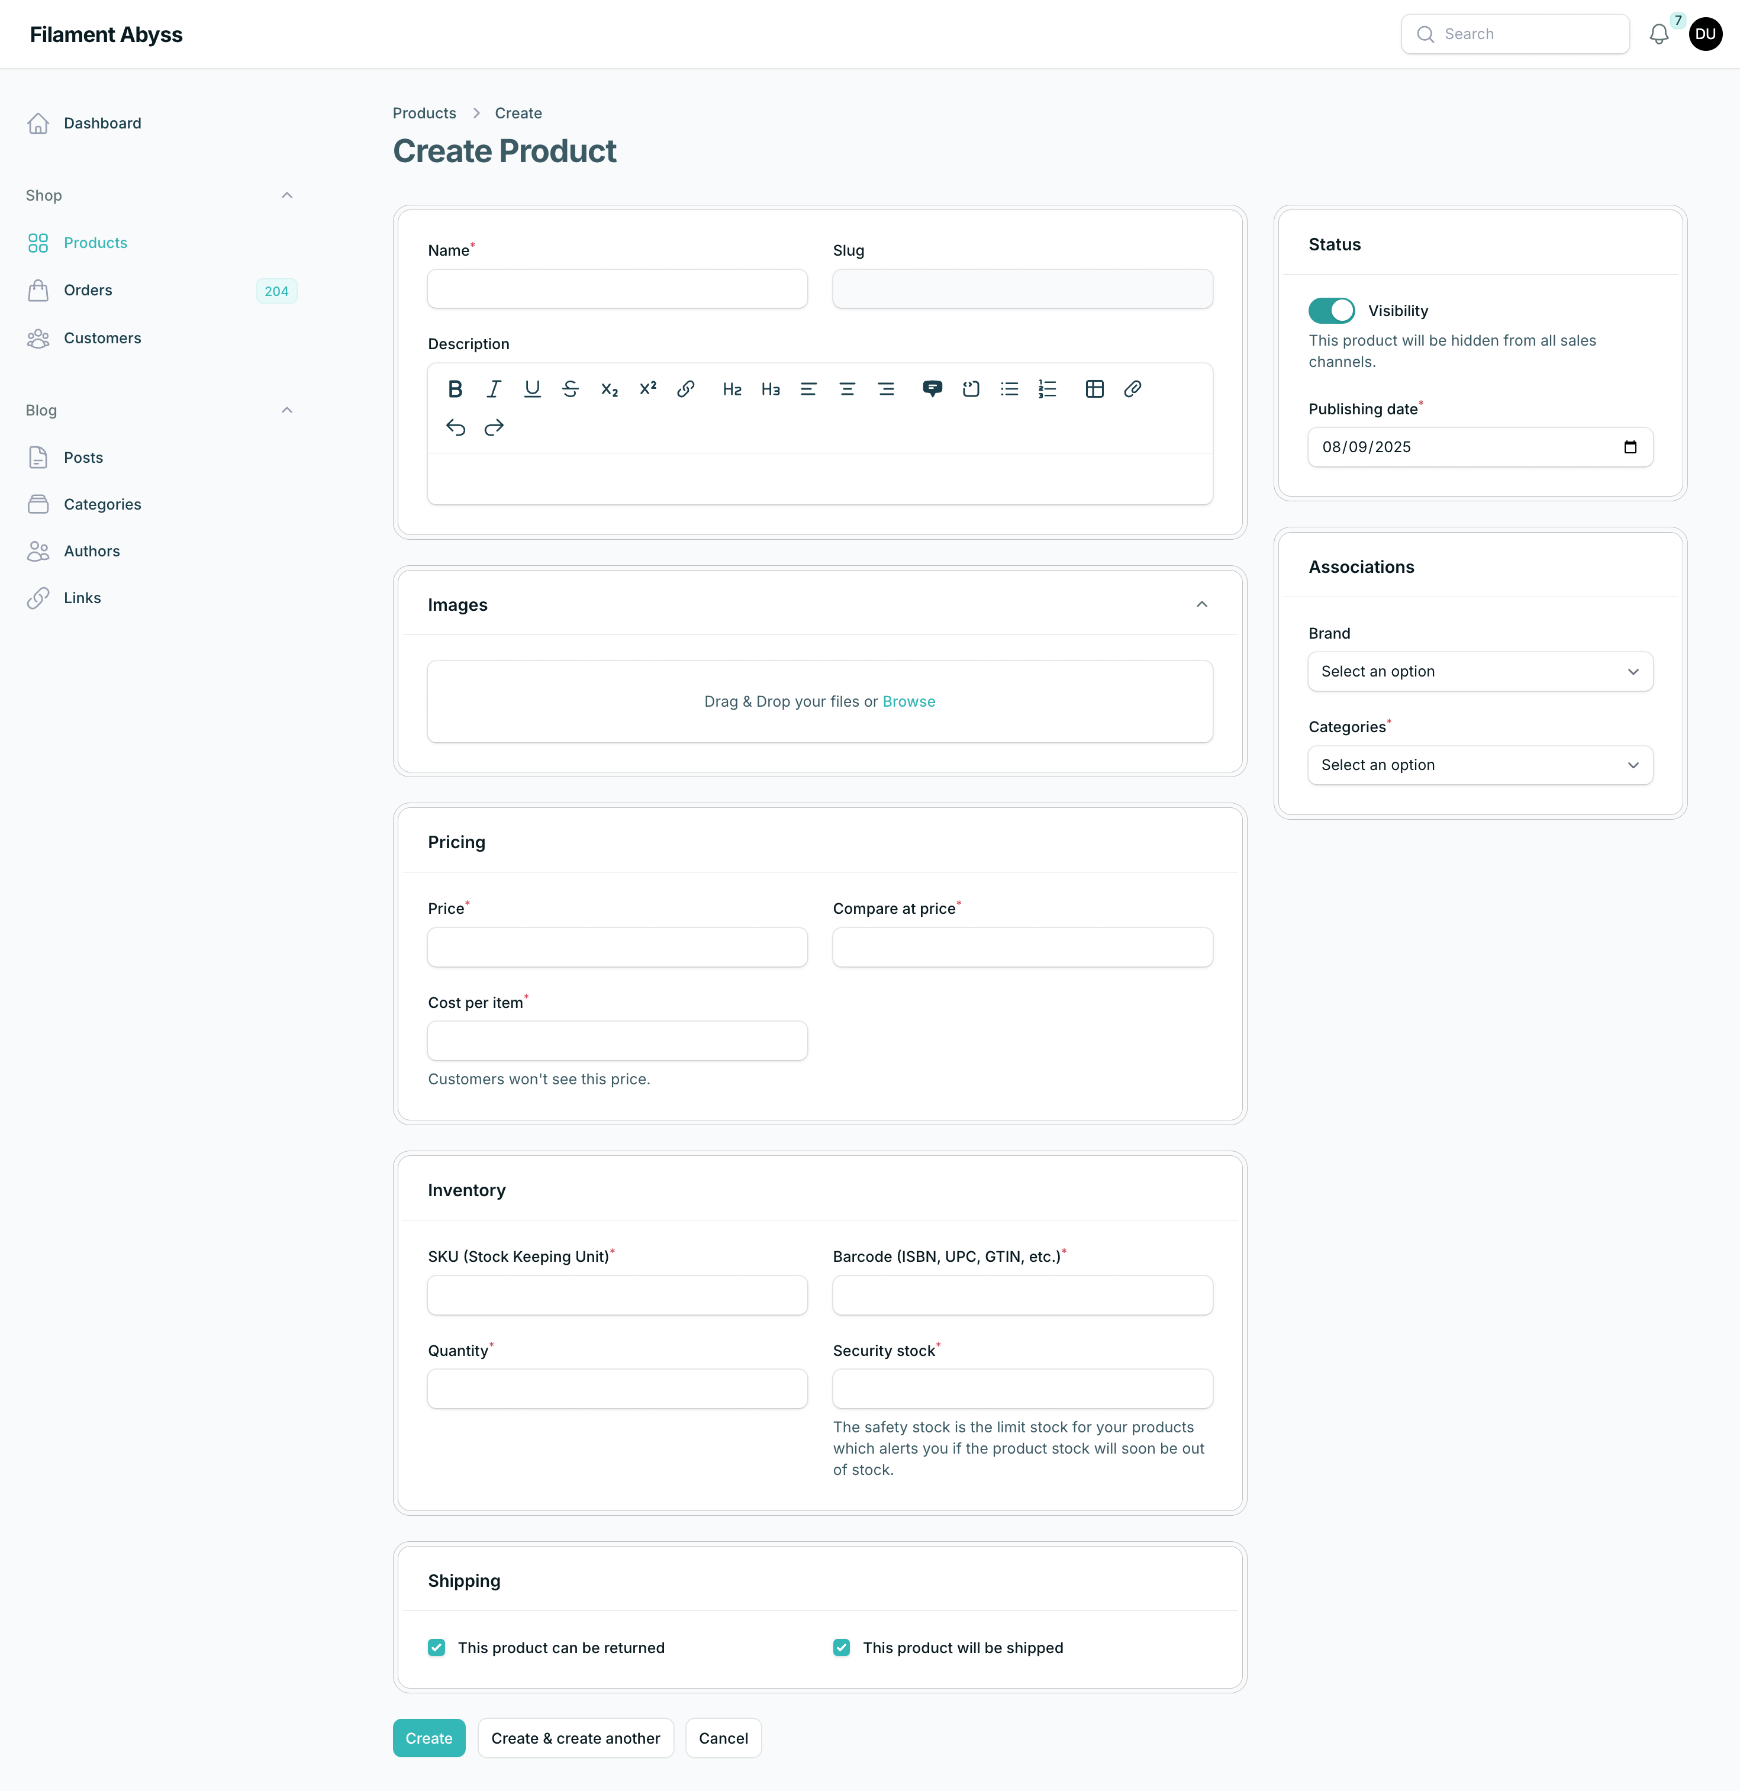Apply strikethrough formatting to the description
The height and width of the screenshot is (1791, 1740).
(571, 388)
